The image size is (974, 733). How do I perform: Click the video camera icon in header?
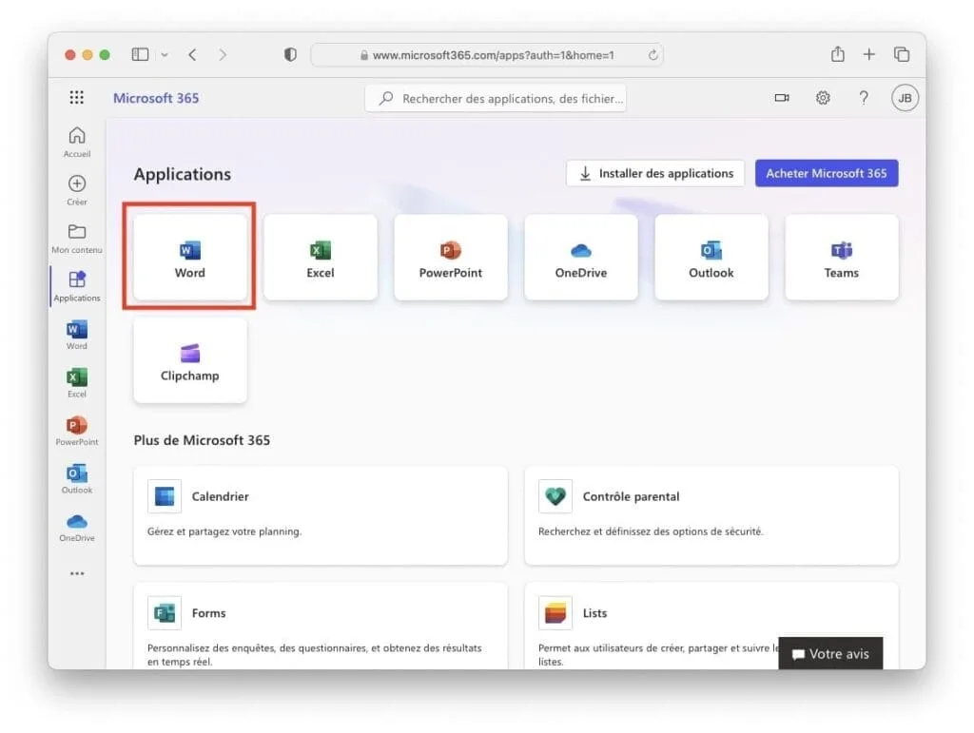(782, 97)
